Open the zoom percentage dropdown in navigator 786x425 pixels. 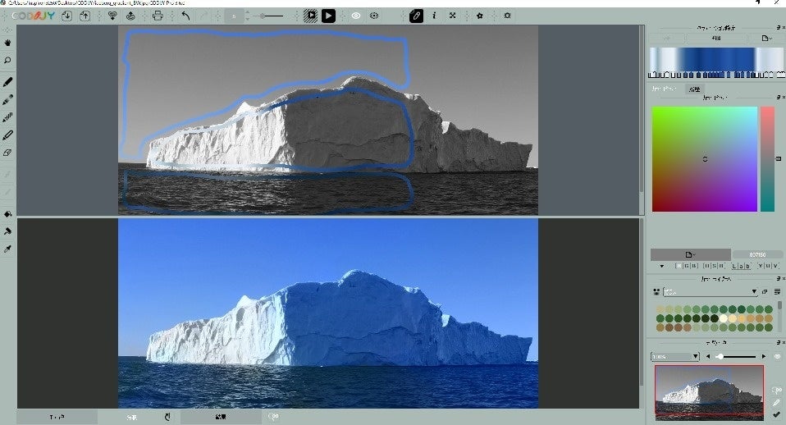[674, 356]
